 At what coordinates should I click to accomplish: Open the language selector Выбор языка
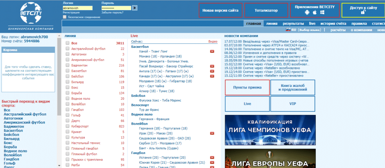pyautogui.click(x=309, y=30)
